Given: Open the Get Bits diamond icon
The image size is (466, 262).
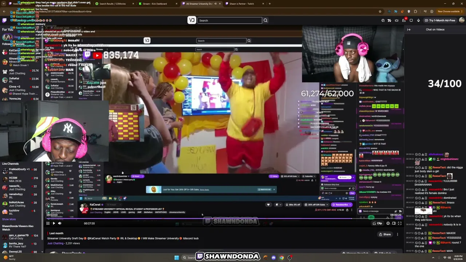Looking at the screenshot, I should click(418, 20).
